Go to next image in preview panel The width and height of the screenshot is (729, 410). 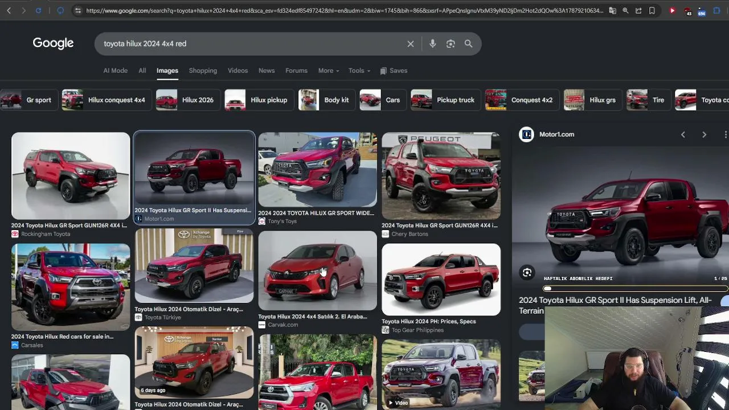coord(704,134)
